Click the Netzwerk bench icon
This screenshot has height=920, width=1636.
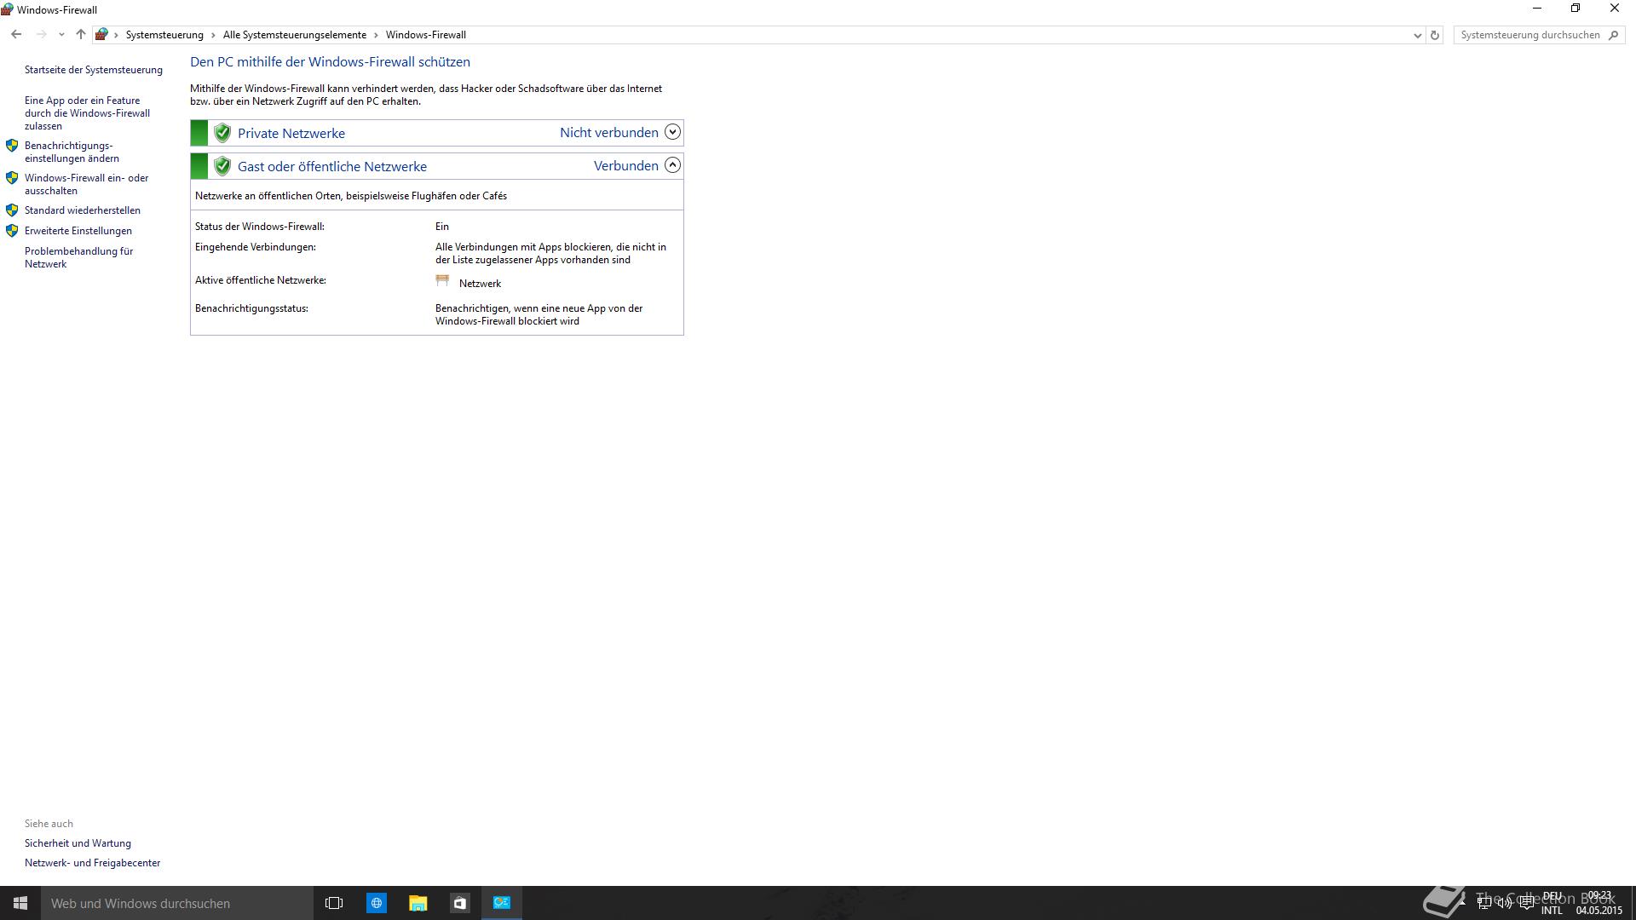point(442,280)
